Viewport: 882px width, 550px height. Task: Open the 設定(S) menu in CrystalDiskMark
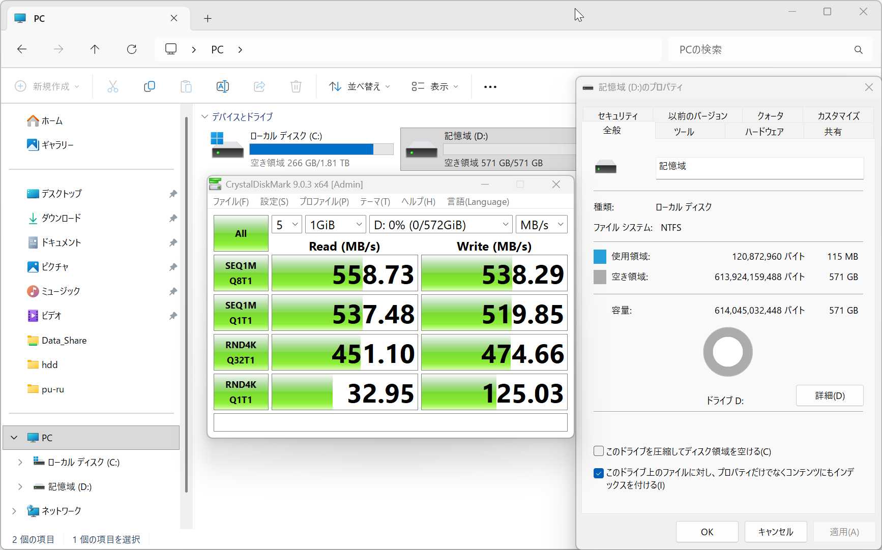click(274, 202)
